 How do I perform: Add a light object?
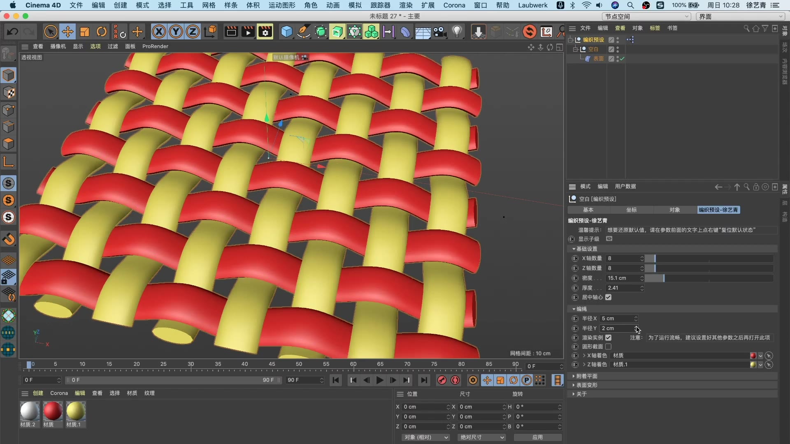coord(458,32)
